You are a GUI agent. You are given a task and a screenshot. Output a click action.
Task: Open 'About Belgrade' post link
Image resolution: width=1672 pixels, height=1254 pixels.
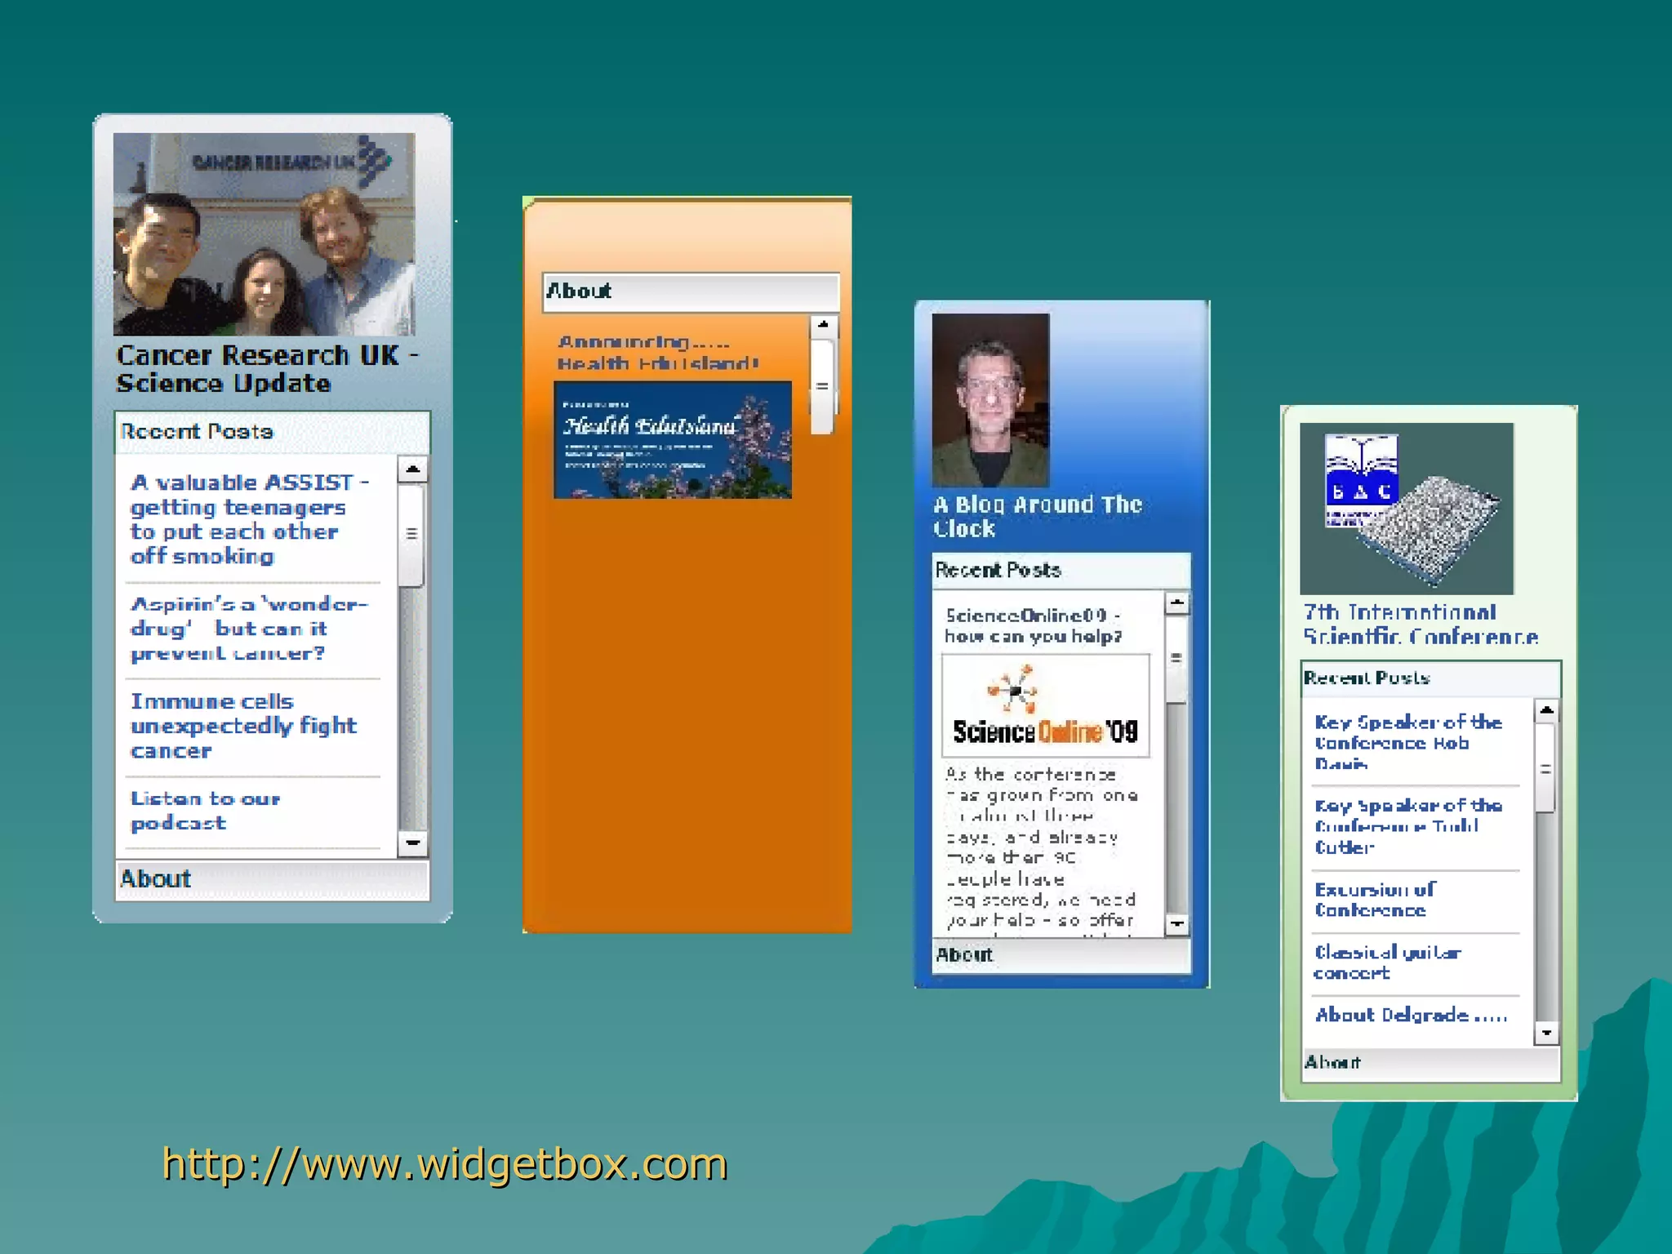point(1411,1015)
